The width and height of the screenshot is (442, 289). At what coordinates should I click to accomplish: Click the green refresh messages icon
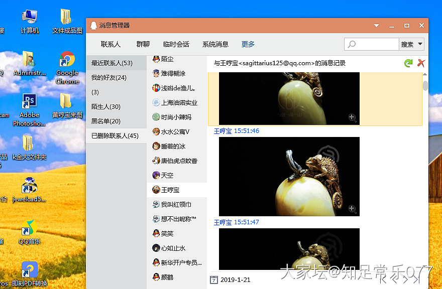408,63
